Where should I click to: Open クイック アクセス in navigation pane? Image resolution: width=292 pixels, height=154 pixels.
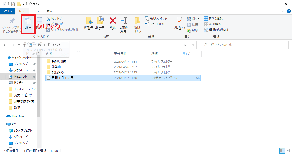click(19, 58)
